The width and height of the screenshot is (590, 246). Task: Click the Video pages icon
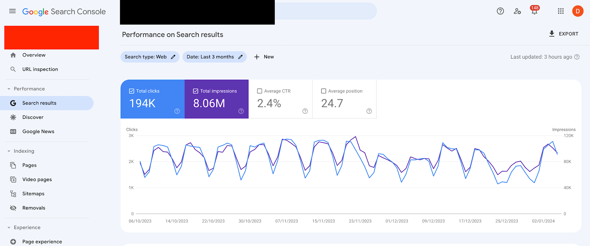tap(13, 180)
